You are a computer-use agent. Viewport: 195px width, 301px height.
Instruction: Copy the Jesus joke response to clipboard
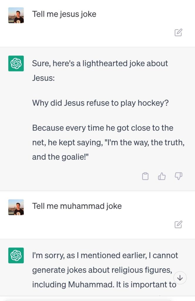click(145, 176)
